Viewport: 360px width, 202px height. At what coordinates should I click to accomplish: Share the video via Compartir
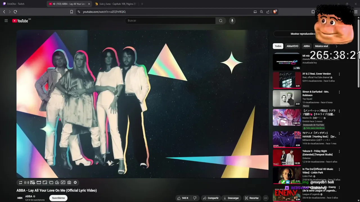211,198
